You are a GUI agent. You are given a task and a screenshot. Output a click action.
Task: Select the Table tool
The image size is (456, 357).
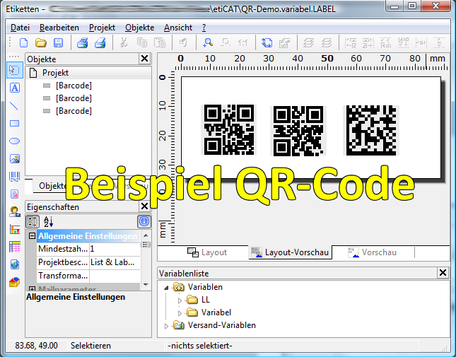click(15, 247)
